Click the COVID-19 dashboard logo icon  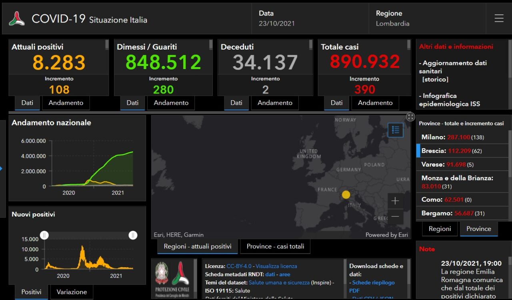[x=17, y=19]
